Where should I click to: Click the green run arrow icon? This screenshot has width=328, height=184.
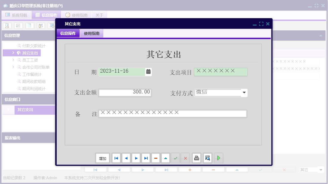218,158
